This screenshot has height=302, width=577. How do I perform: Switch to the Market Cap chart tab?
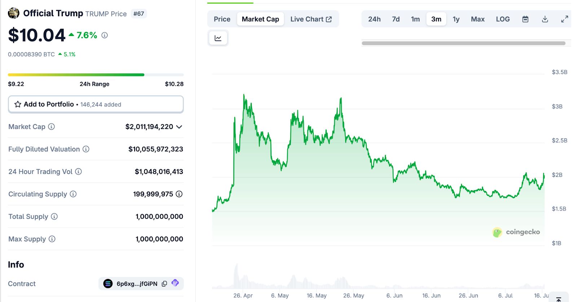[260, 19]
